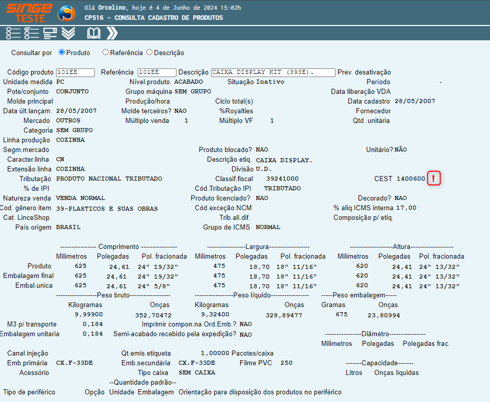Screen dimensions: 490x402
Task: Open the form card icon in toolbar
Action: [x=50, y=33]
